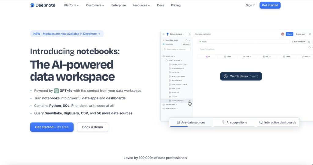Image resolution: width=313 pixels, height=165 pixels.
Task: Click the more options dots on TELCO_DATASET
Action: click(x=190, y=101)
